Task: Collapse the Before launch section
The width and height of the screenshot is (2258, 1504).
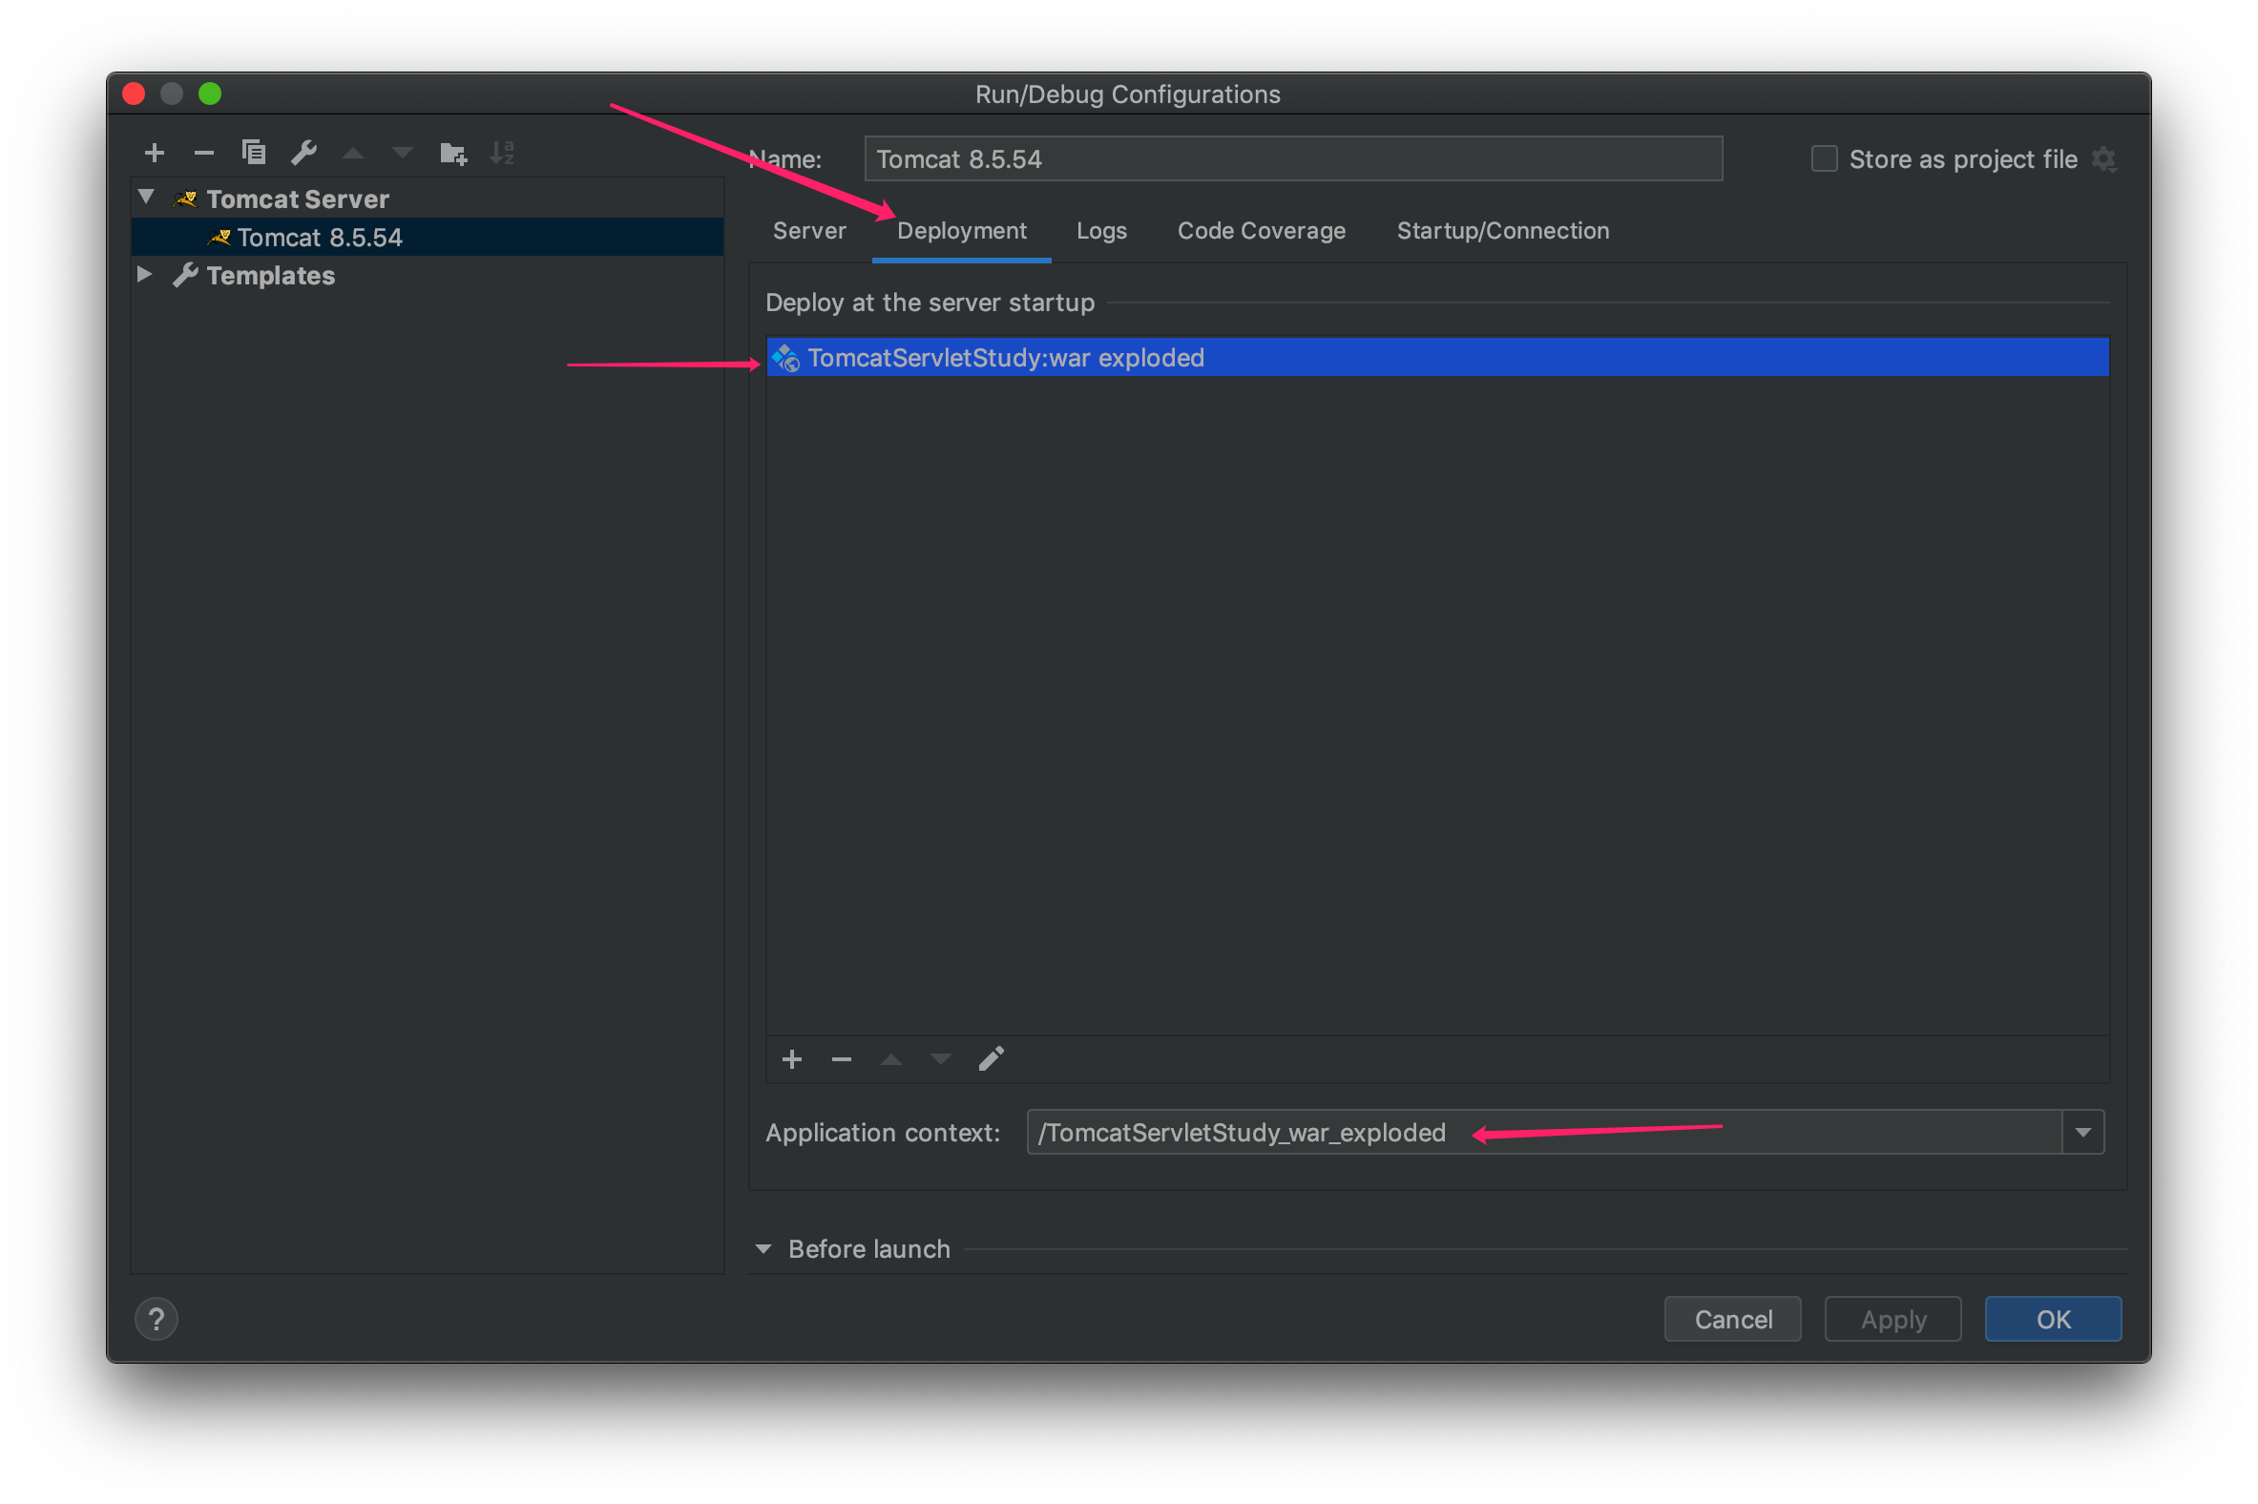Action: (763, 1249)
